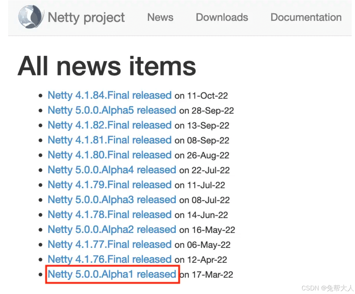Screen dimensions: 355x294
Task: Click the date text 'on 13-Sep-22'
Action: point(202,126)
